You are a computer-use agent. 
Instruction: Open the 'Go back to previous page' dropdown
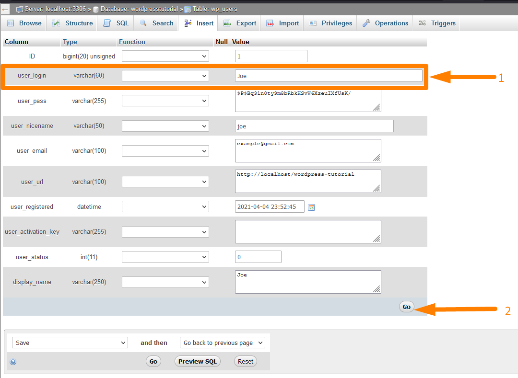pyautogui.click(x=223, y=343)
